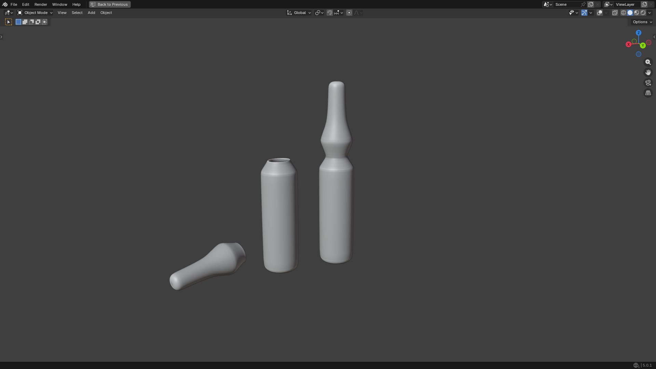Choose Extend existing selection mode
The height and width of the screenshot is (369, 656).
coord(25,22)
